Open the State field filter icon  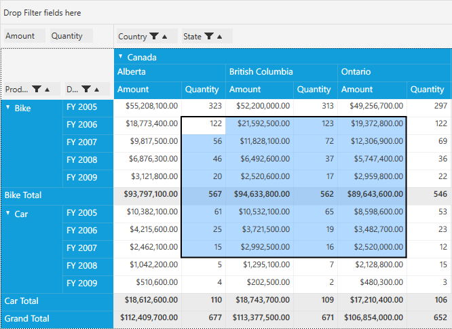pos(209,37)
